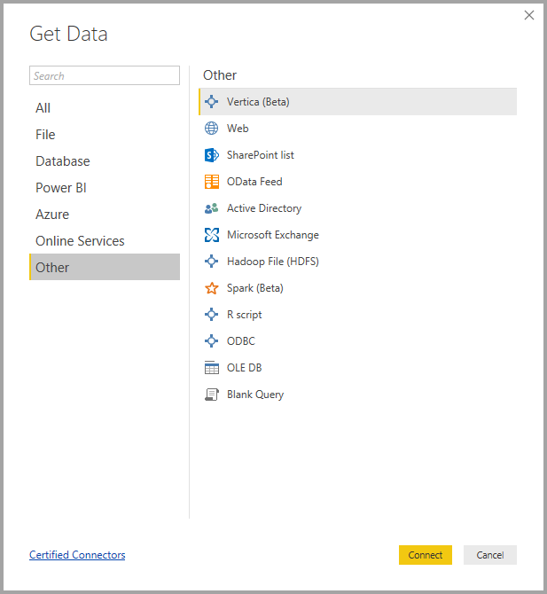
Task: Click the Spark star icon
Action: click(211, 288)
